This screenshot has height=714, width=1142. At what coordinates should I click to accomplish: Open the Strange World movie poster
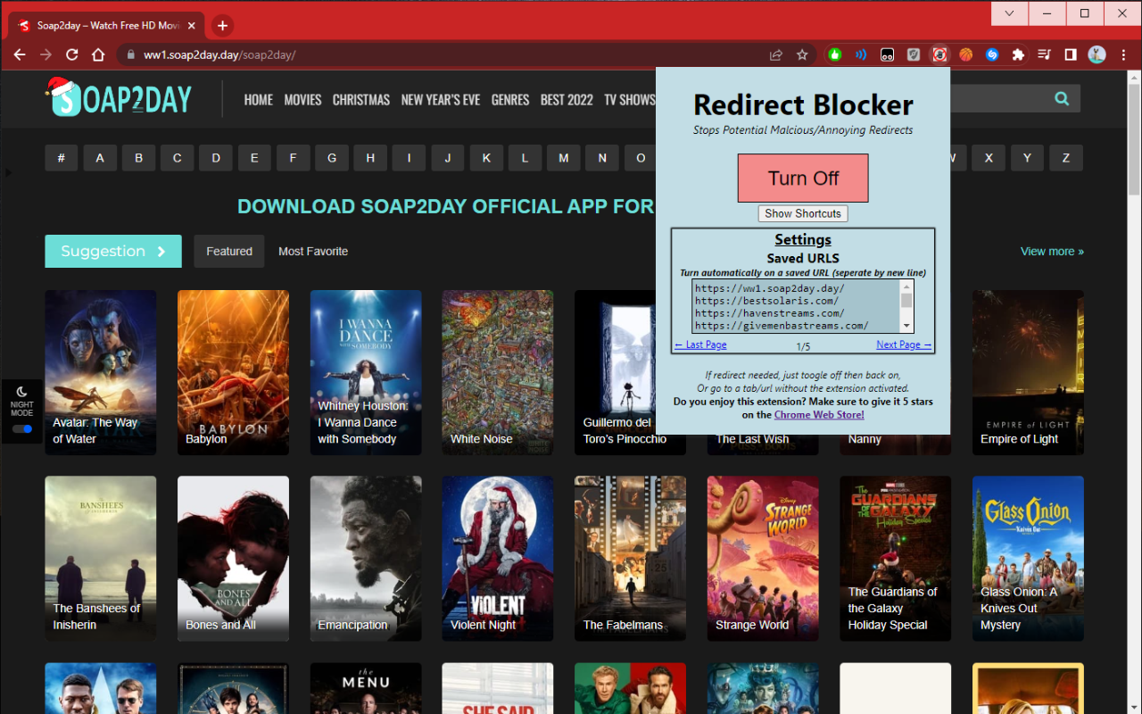tap(763, 559)
